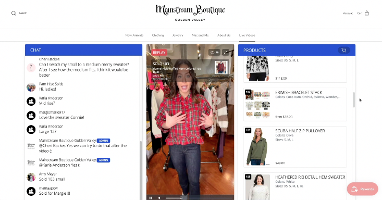382x200 pixels.
Task: Open the Products panel cart button
Action: click(x=344, y=50)
